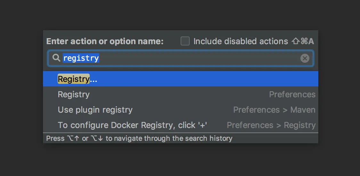Image resolution: width=360 pixels, height=176 pixels.
Task: Click the "Preferences" label on Registry row
Action: [292, 94]
